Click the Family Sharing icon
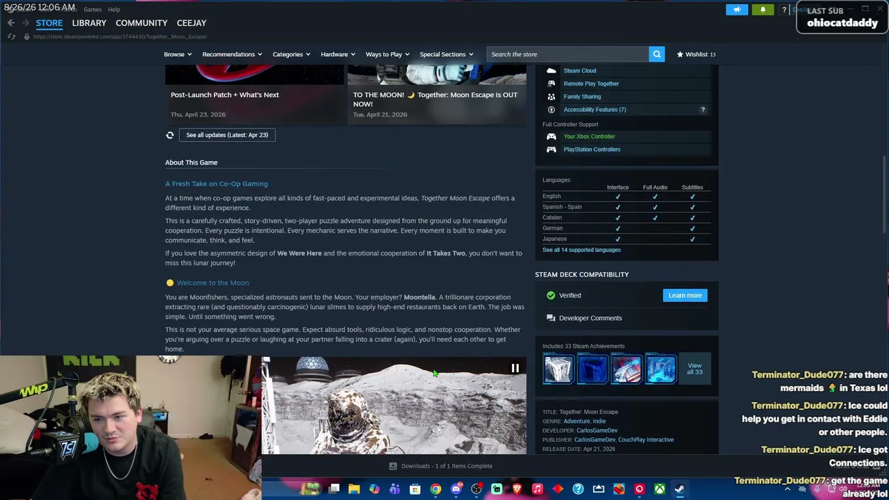 pos(551,97)
